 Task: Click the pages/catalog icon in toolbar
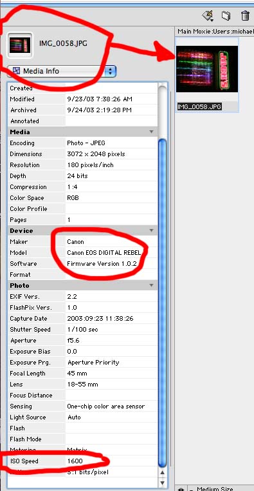point(226,15)
